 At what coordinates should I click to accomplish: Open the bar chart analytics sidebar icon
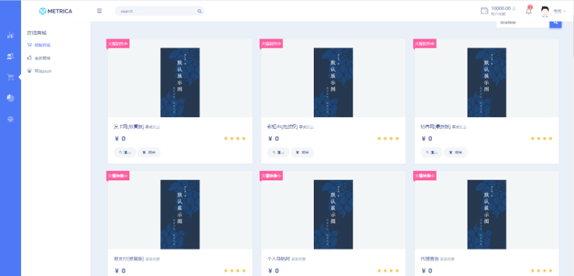pos(10,36)
